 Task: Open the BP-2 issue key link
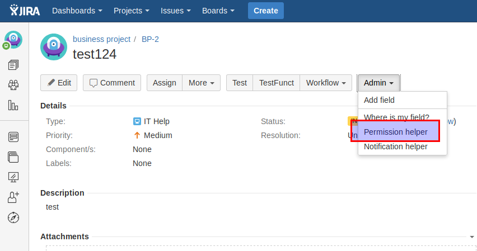150,39
